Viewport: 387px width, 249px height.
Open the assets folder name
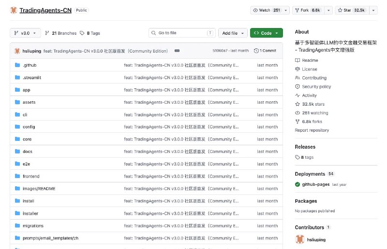click(x=29, y=102)
